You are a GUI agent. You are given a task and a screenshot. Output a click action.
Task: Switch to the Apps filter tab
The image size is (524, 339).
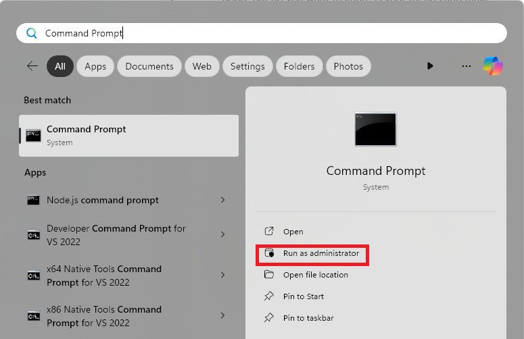pyautogui.click(x=95, y=66)
